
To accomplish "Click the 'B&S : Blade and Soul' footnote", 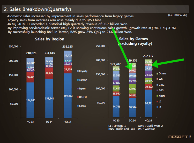I will coord(122,129).
